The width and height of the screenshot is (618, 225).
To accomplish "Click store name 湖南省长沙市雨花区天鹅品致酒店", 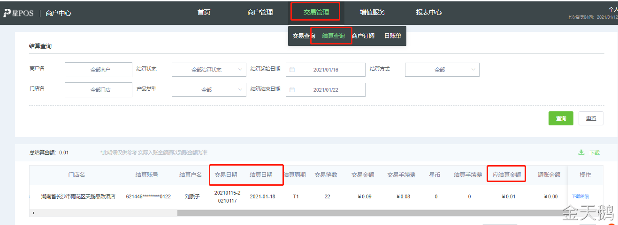I will click(x=78, y=196).
